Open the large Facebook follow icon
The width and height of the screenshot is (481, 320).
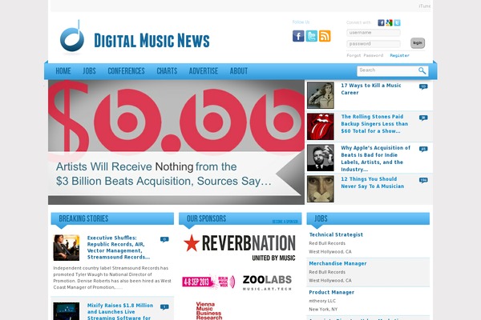pyautogui.click(x=298, y=36)
